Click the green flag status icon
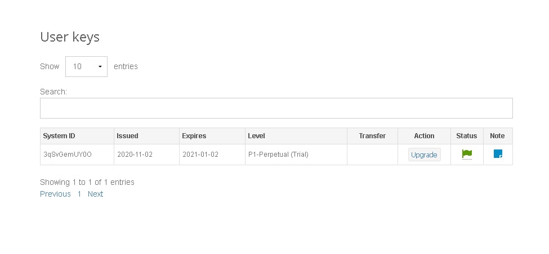 467,154
